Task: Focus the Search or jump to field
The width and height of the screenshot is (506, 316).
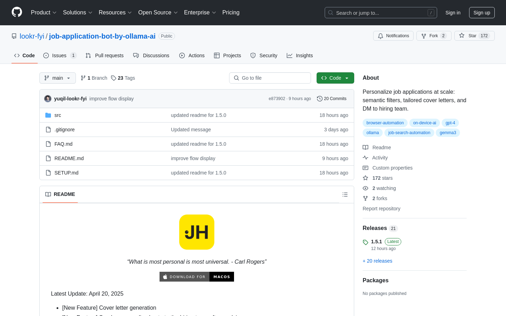Action: (381, 13)
